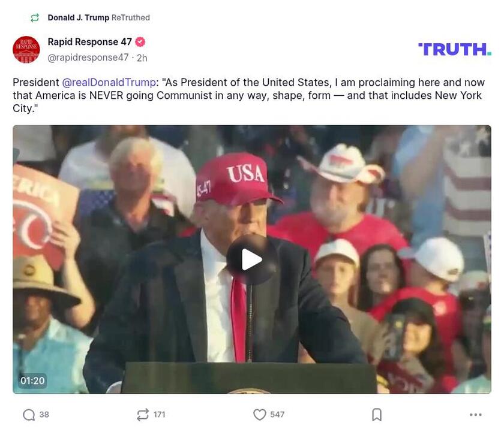Screen dimensions: 504x441
Task: Click the green ReTruthed arrows icon at top
Action: point(34,17)
